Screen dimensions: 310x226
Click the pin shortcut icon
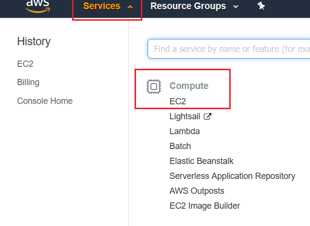[261, 6]
